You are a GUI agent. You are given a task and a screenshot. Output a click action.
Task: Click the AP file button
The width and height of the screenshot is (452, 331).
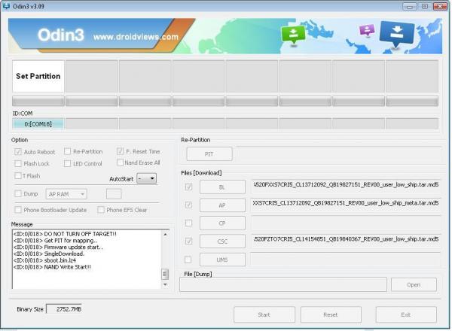tap(222, 205)
